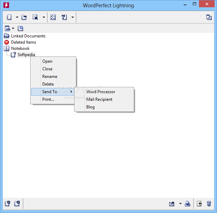Choose Print... from the context menu
The image size is (217, 213).
[53, 99]
